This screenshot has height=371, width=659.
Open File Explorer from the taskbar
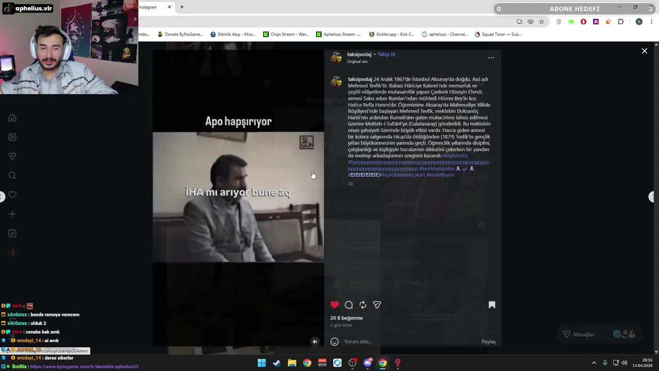click(292, 363)
